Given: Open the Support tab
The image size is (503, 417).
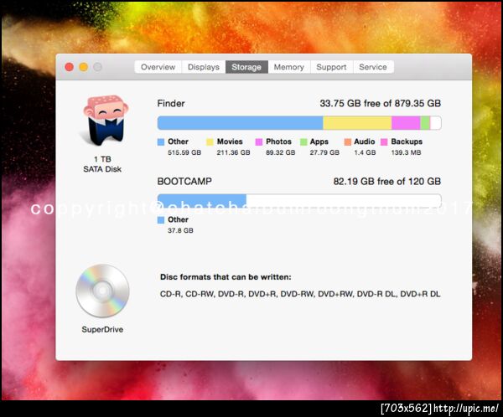Looking at the screenshot, I should pyautogui.click(x=331, y=67).
